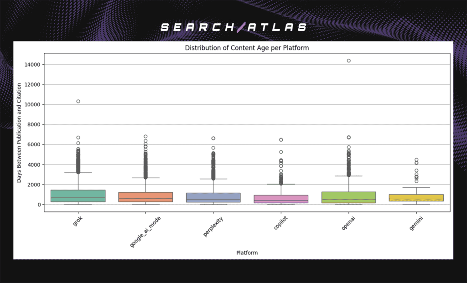Click the gemini x-axis label

[414, 225]
